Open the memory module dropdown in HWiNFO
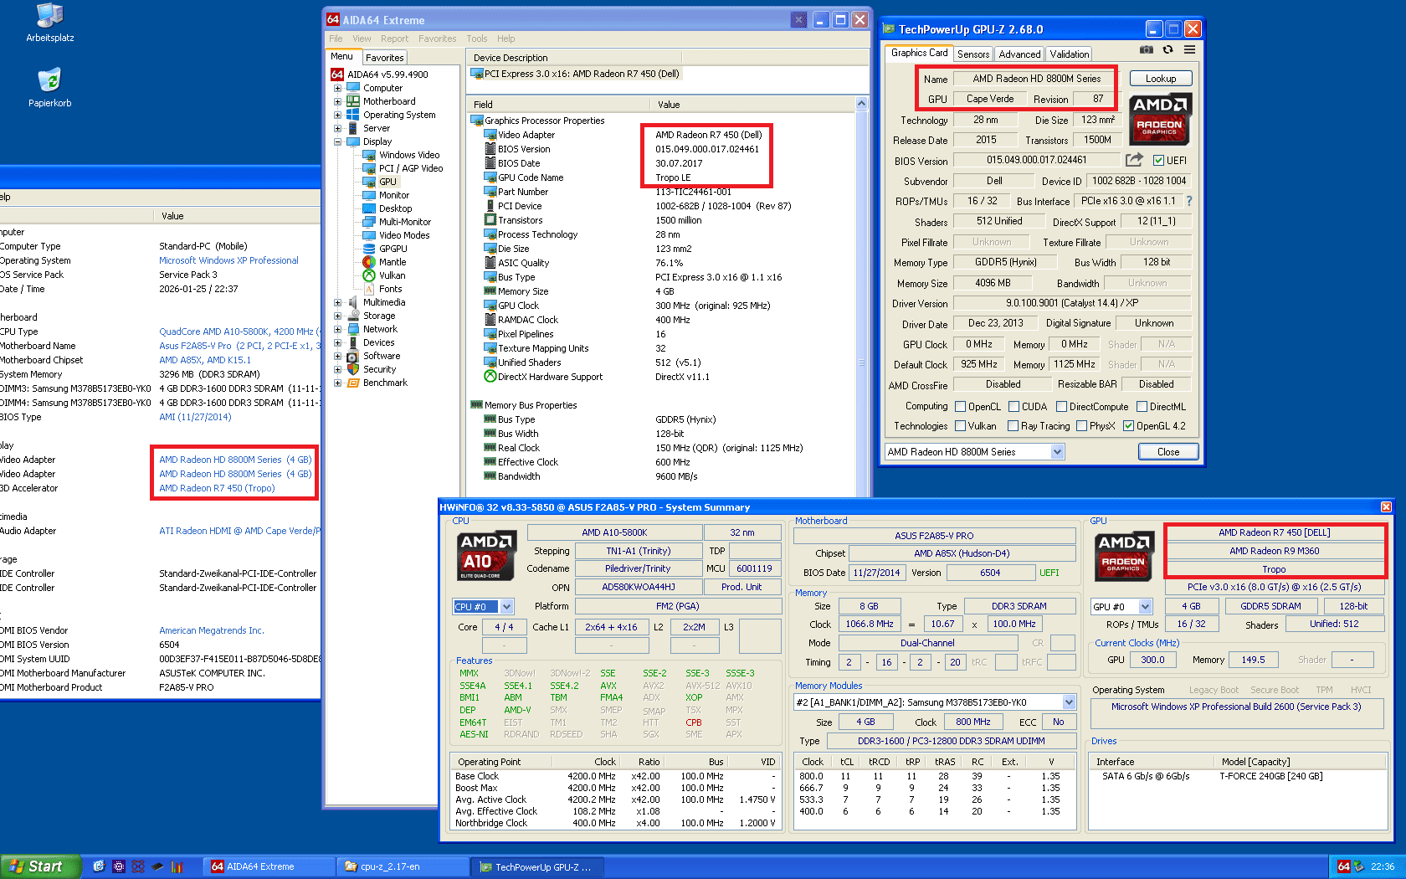This screenshot has height=879, width=1406. click(x=1069, y=702)
